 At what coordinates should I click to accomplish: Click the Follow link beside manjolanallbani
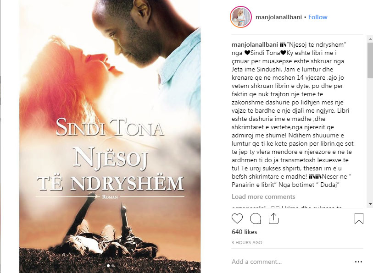click(x=317, y=17)
